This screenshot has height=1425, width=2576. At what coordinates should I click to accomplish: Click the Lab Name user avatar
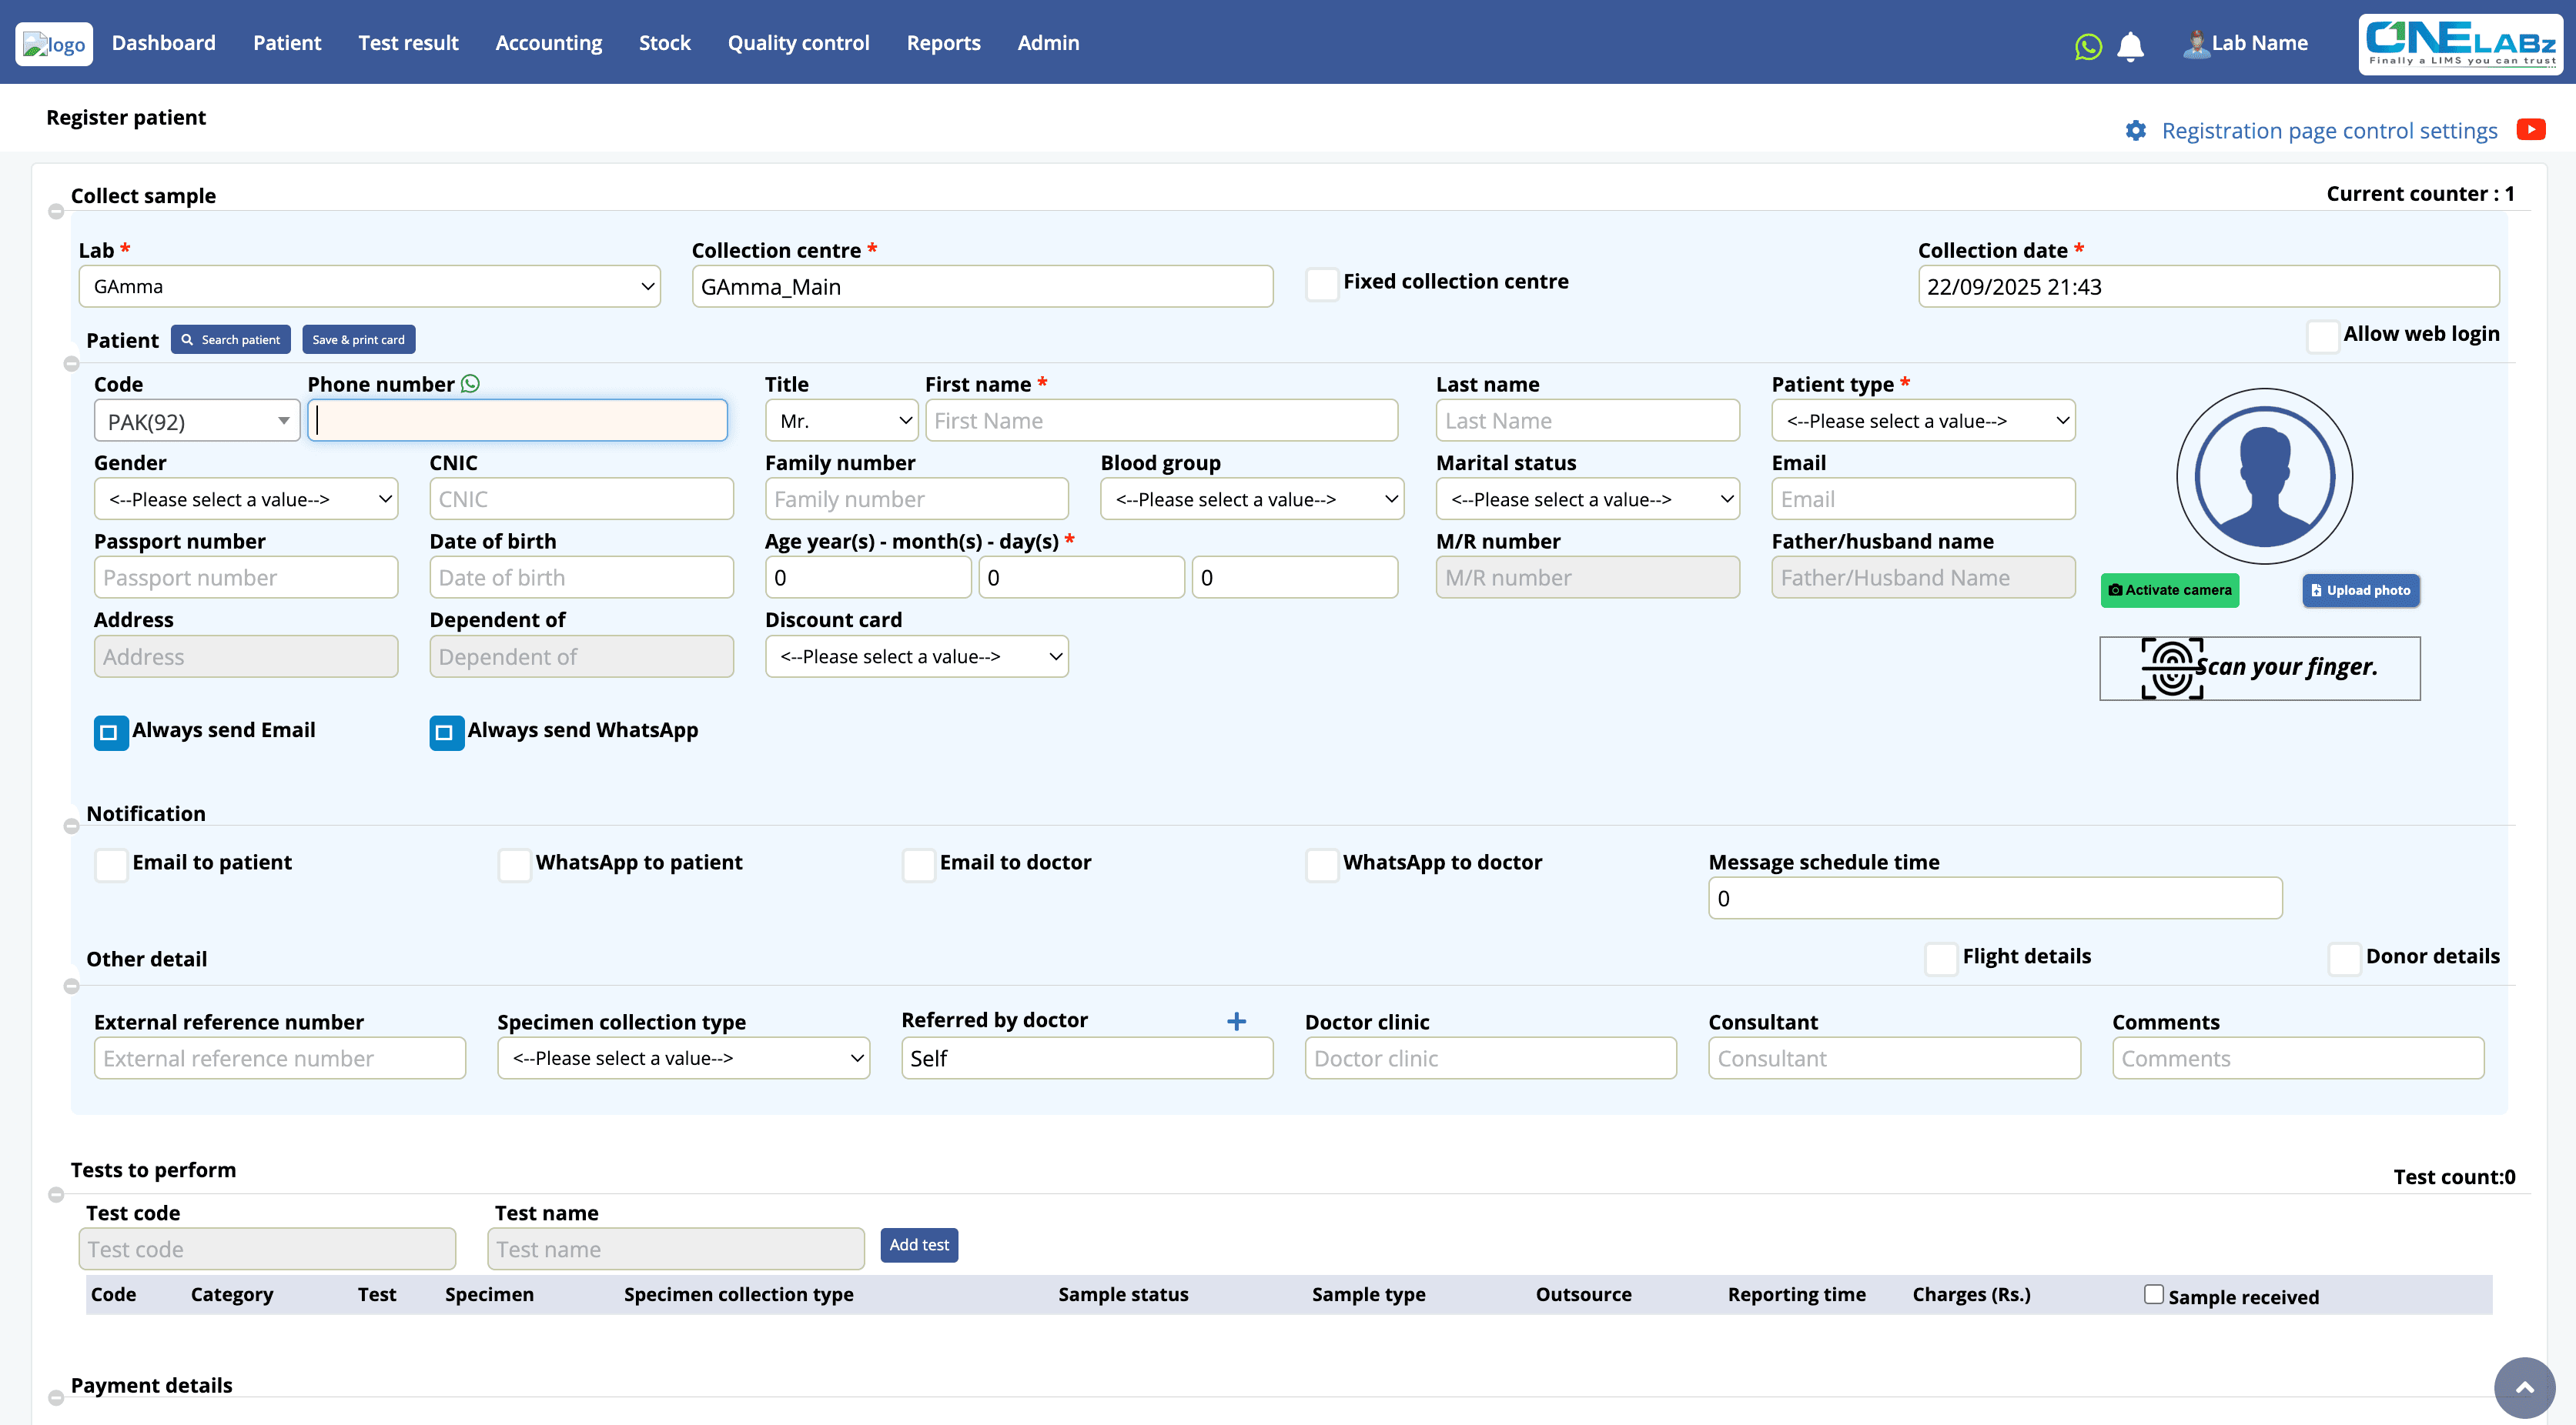(2196, 43)
